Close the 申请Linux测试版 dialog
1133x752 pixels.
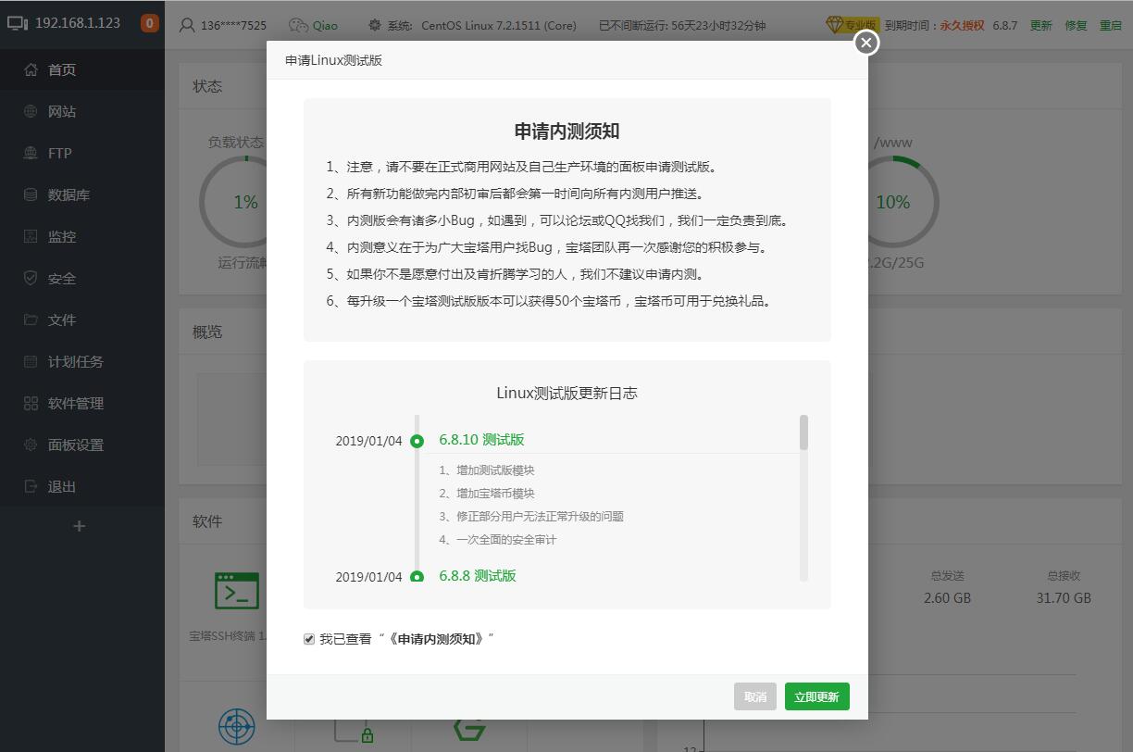tap(865, 43)
